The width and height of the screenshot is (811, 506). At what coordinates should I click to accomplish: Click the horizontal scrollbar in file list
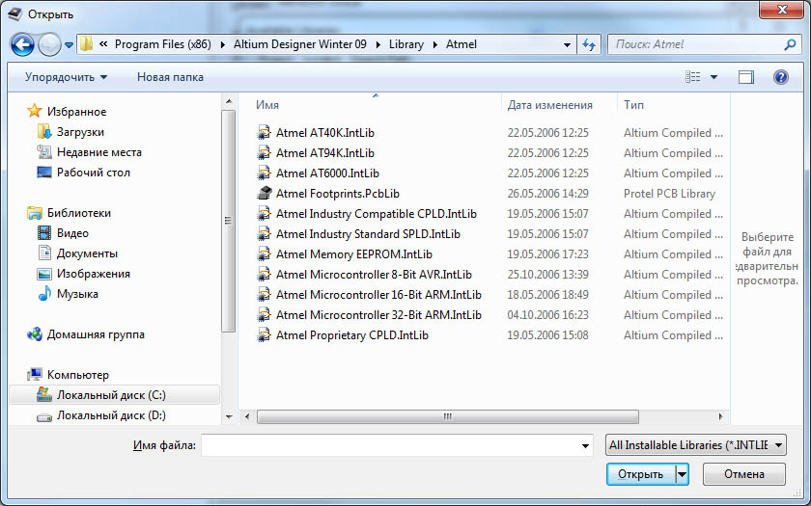[447, 416]
